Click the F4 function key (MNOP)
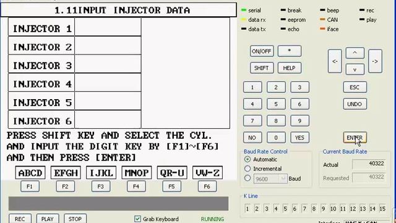 pyautogui.click(x=136, y=186)
